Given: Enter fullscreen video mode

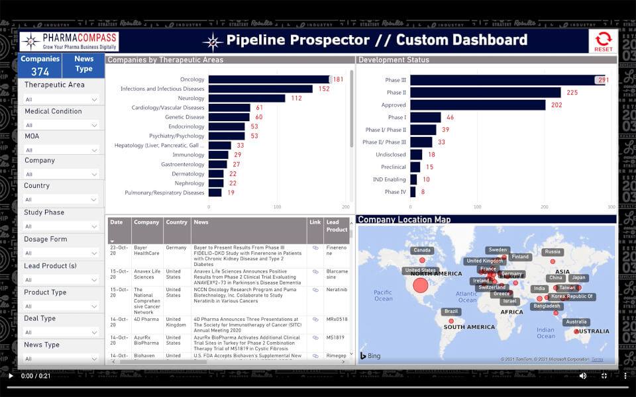Looking at the screenshot, I should pos(604,376).
